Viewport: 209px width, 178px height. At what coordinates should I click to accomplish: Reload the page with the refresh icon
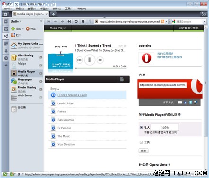tap(76, 21)
